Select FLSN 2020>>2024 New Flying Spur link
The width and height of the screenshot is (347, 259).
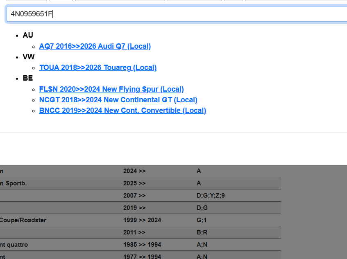coord(111,89)
